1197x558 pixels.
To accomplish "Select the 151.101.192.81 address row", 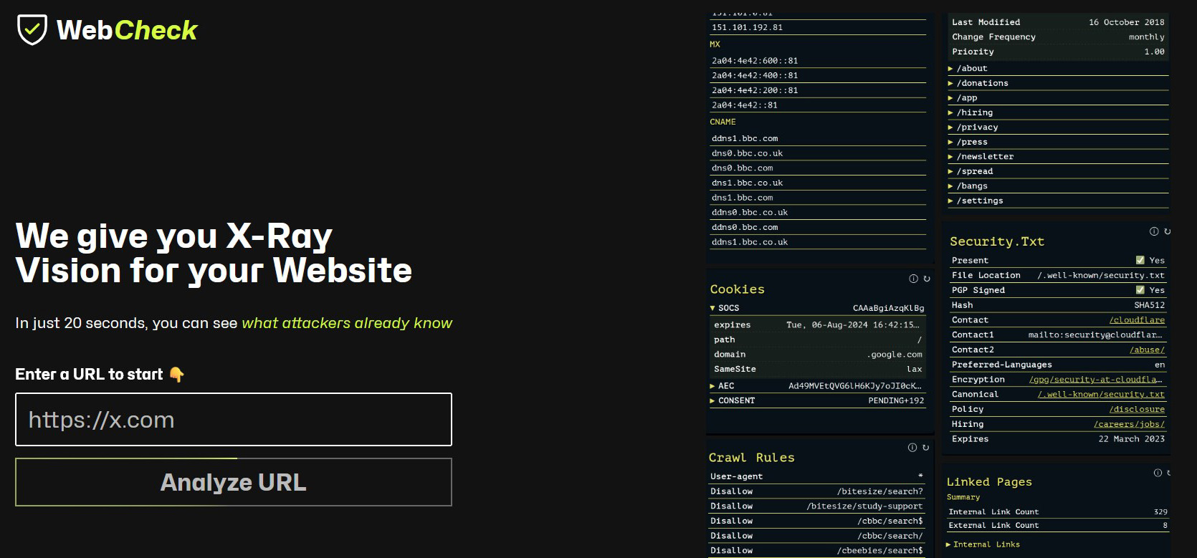I will 817,27.
